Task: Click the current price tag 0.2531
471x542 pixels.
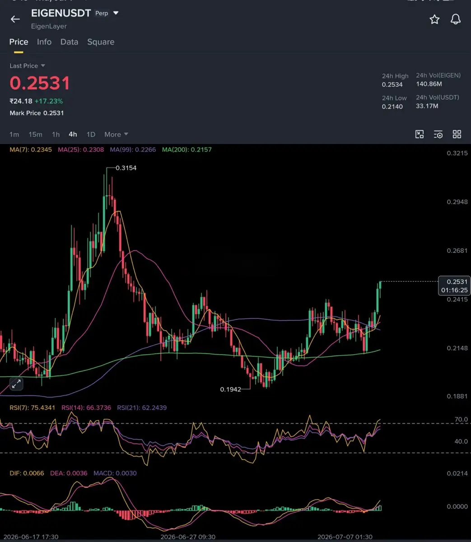Action: 454,285
